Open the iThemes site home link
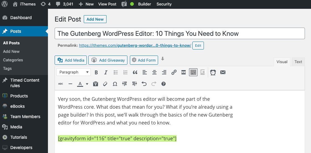Viewport: 311px width, 153px height. (24, 4)
